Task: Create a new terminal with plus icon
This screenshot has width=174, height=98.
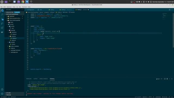Action: click(x=161, y=79)
